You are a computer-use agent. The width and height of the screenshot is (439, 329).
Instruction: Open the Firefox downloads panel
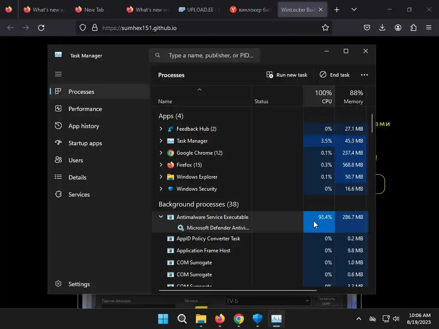(382, 28)
